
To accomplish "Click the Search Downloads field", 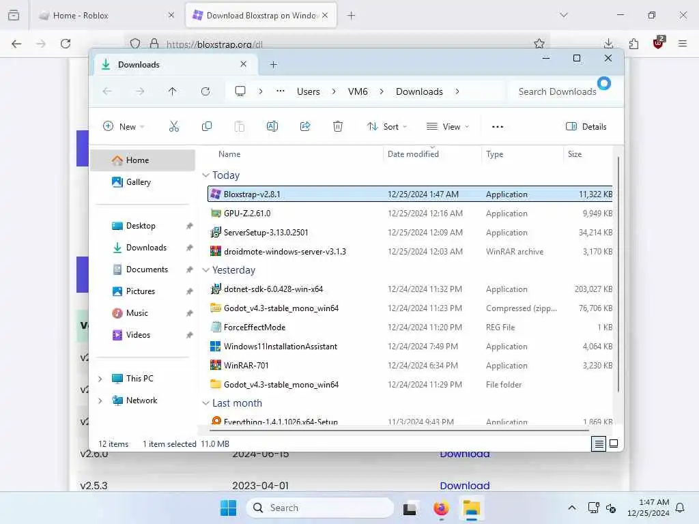I will (558, 91).
